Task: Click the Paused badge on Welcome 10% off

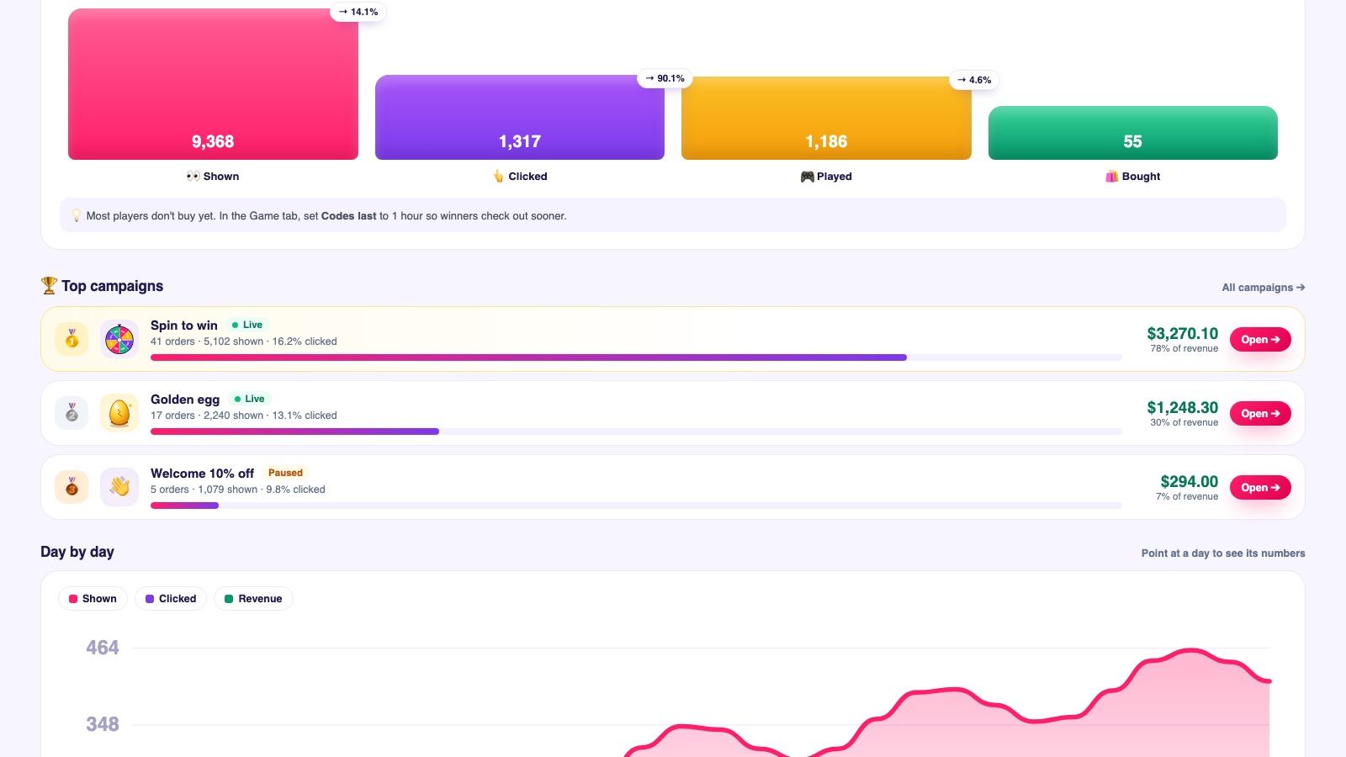Action: (x=285, y=473)
